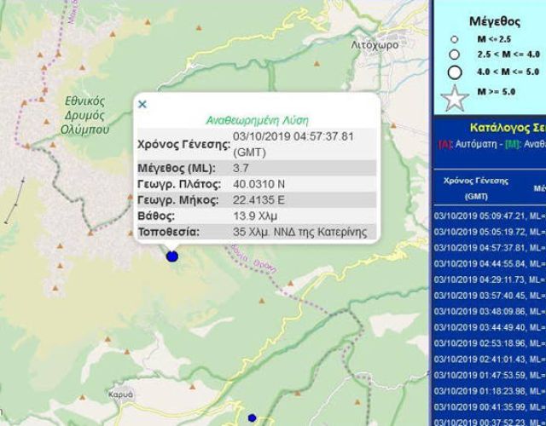Choose the 03:57:40.45 catalog event
The height and width of the screenshot is (426, 546).
click(x=490, y=295)
